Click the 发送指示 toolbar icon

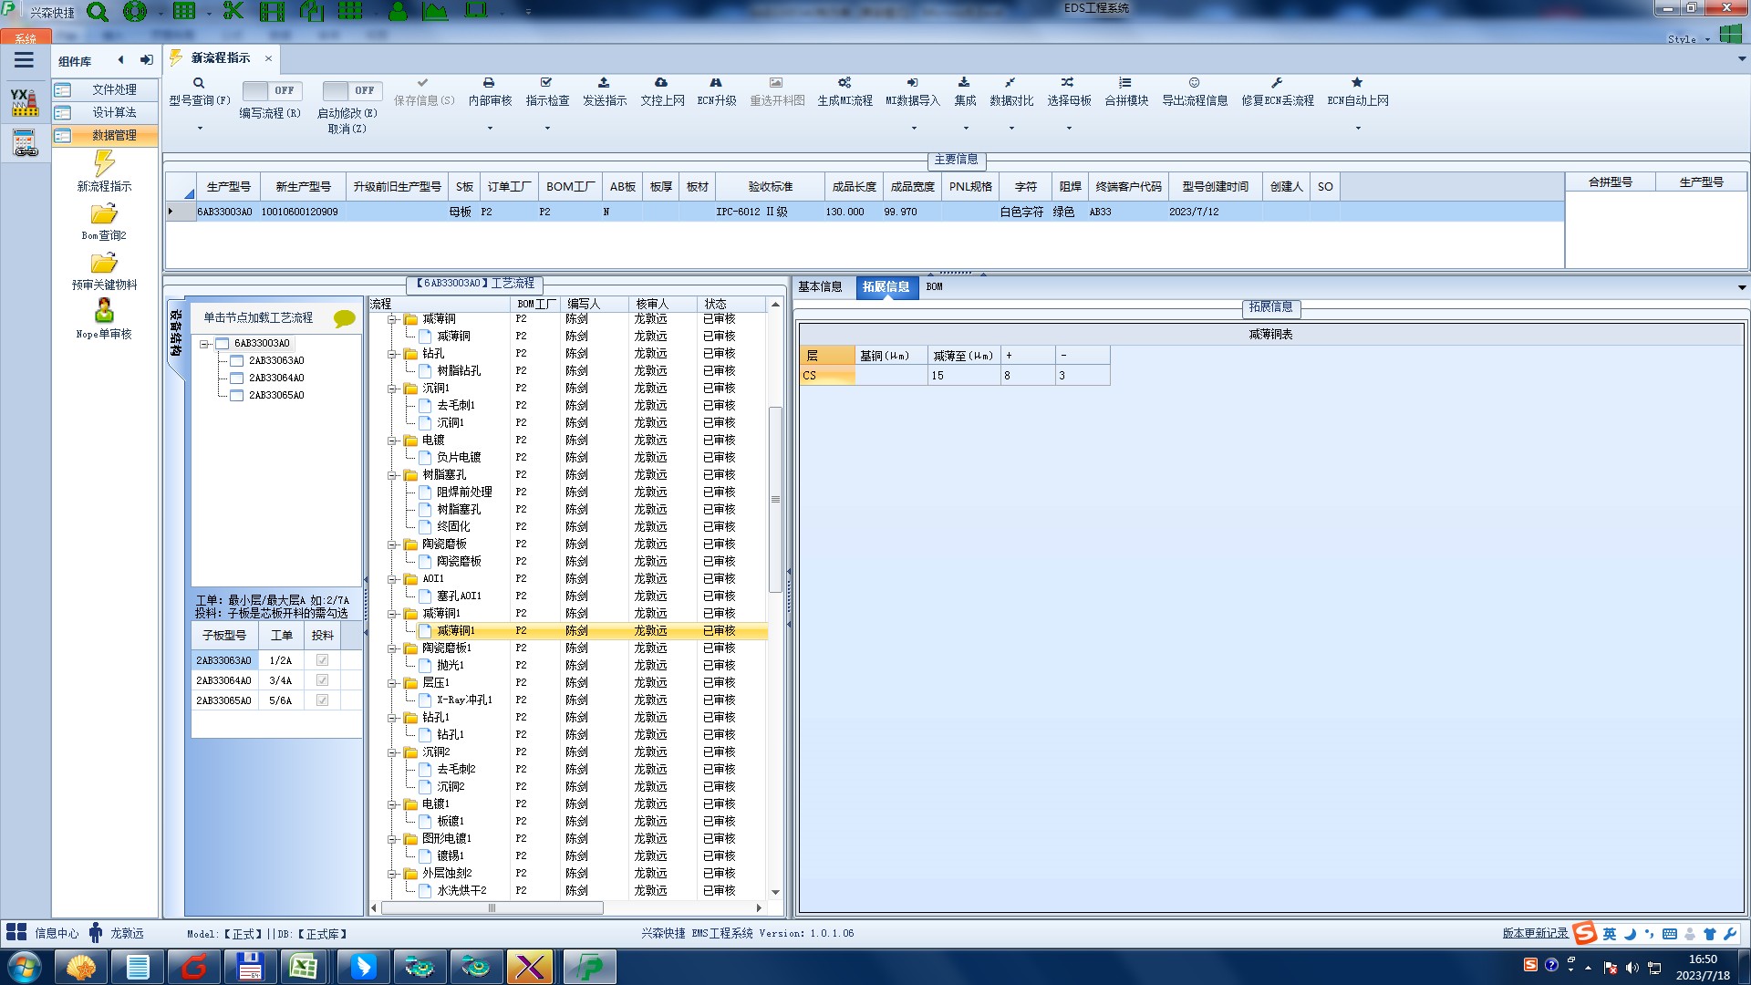604,83
